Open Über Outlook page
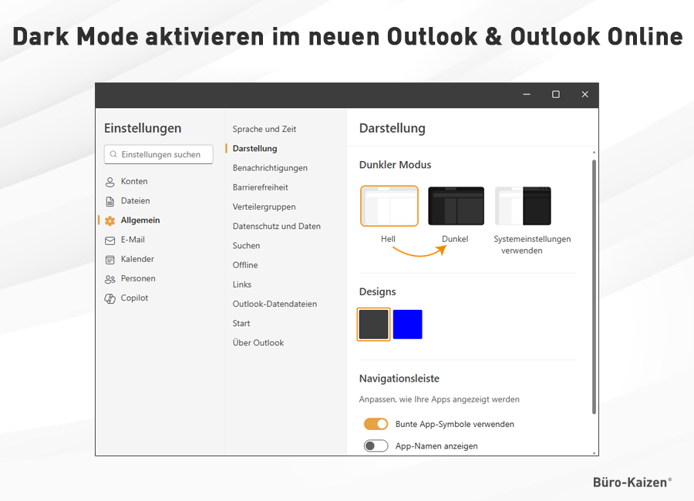Viewport: 694px width, 501px height. coord(258,343)
